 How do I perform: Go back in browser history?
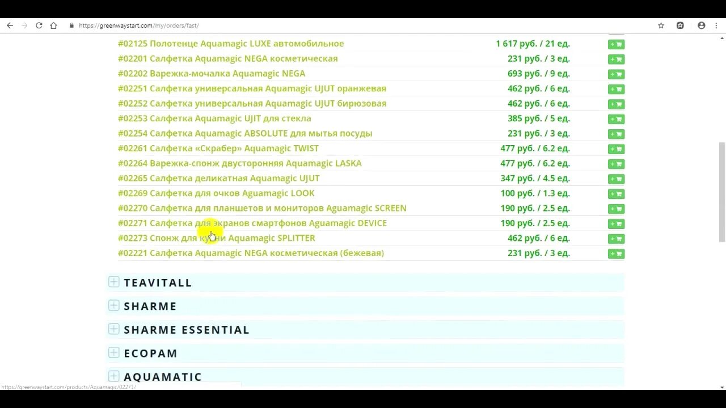point(10,25)
